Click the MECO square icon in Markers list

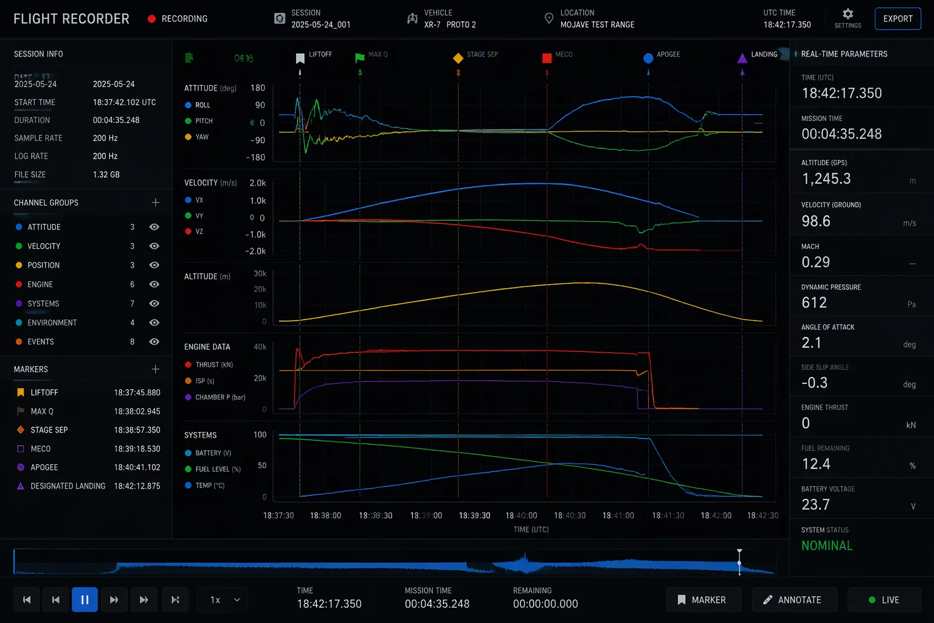(21, 448)
